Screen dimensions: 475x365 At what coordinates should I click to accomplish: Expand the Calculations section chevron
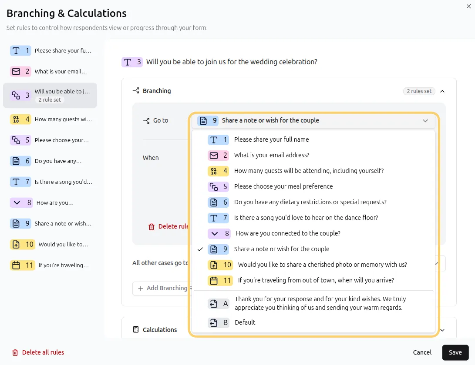pos(442,330)
